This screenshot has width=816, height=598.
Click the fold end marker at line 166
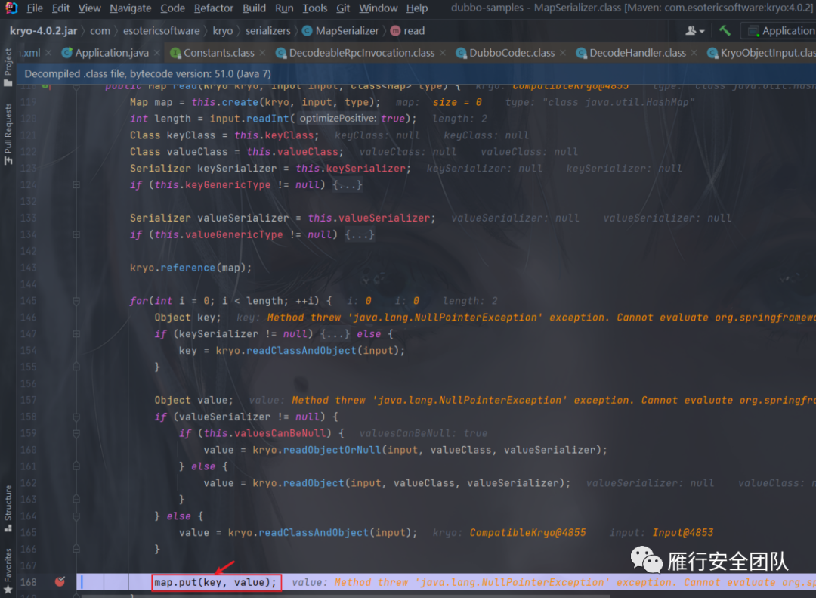pos(76,549)
